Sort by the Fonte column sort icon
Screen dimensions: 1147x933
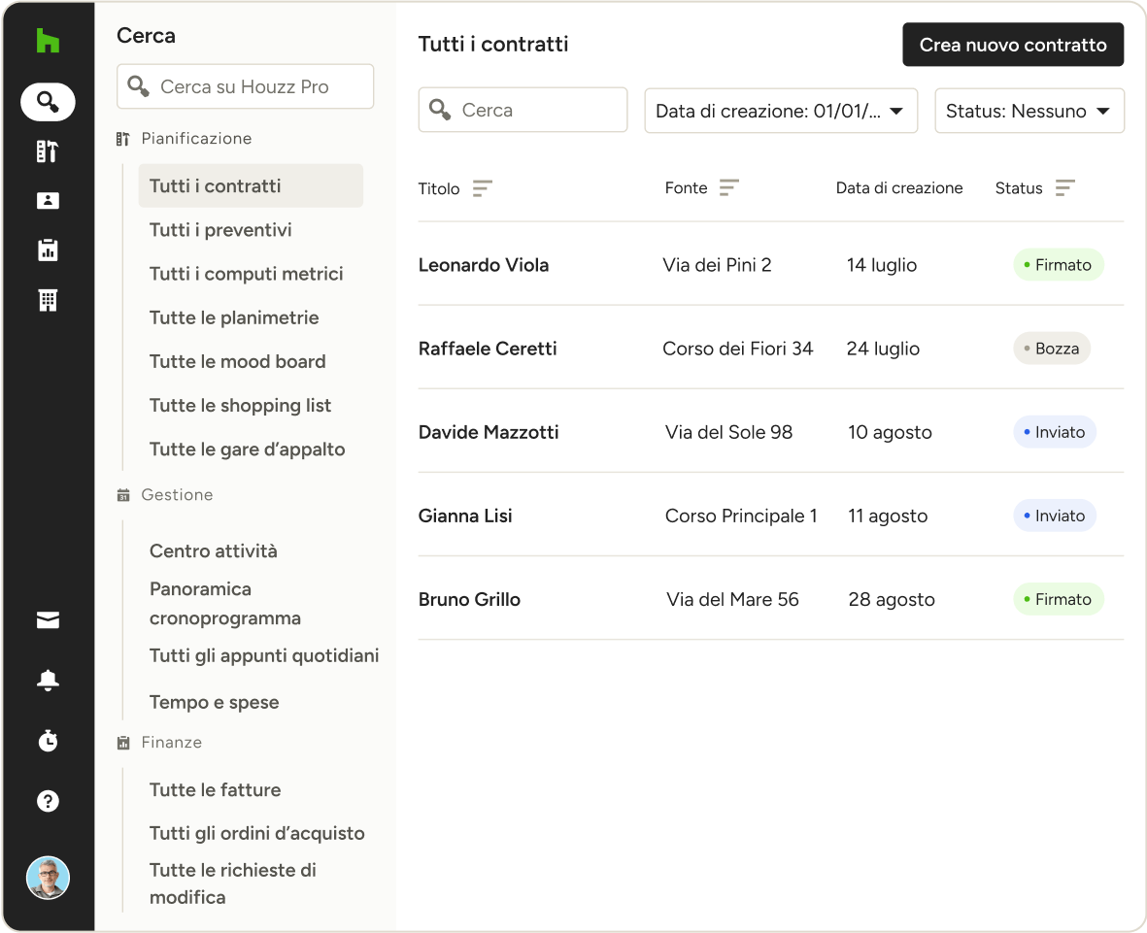[728, 188]
